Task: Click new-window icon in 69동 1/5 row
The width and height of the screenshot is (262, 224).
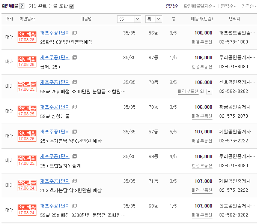Action: tap(75, 206)
